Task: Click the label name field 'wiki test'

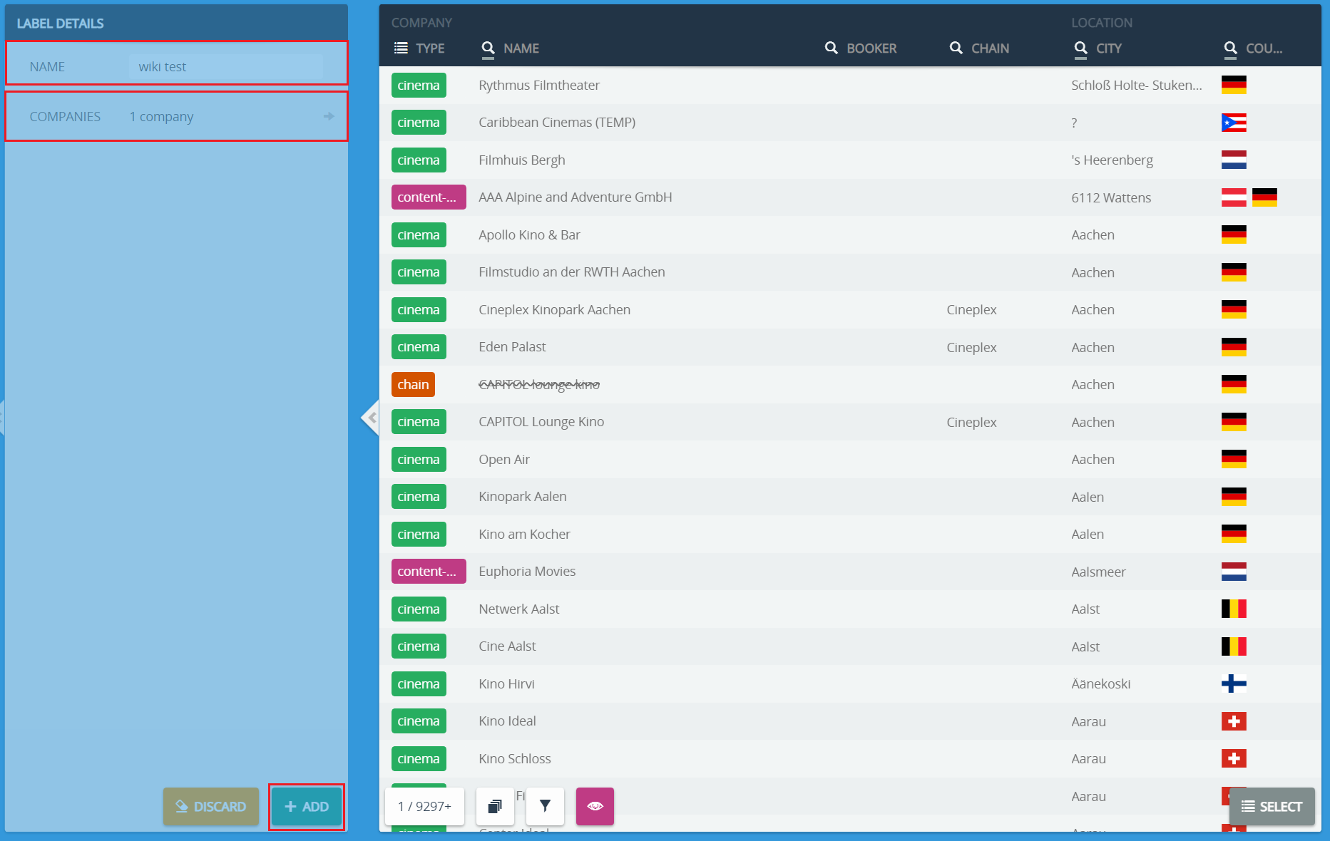Action: [x=225, y=66]
